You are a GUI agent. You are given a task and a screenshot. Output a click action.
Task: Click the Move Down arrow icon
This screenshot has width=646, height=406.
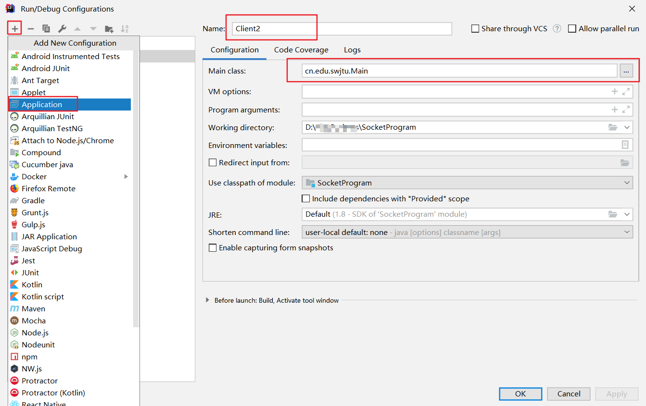coord(93,29)
